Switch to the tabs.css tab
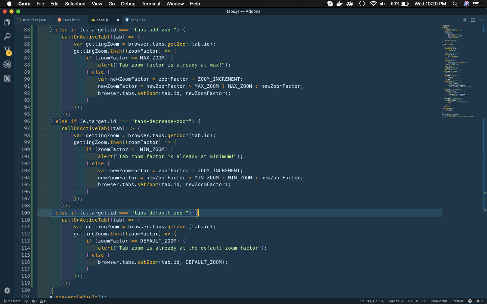This screenshot has height=304, width=487. point(138,20)
